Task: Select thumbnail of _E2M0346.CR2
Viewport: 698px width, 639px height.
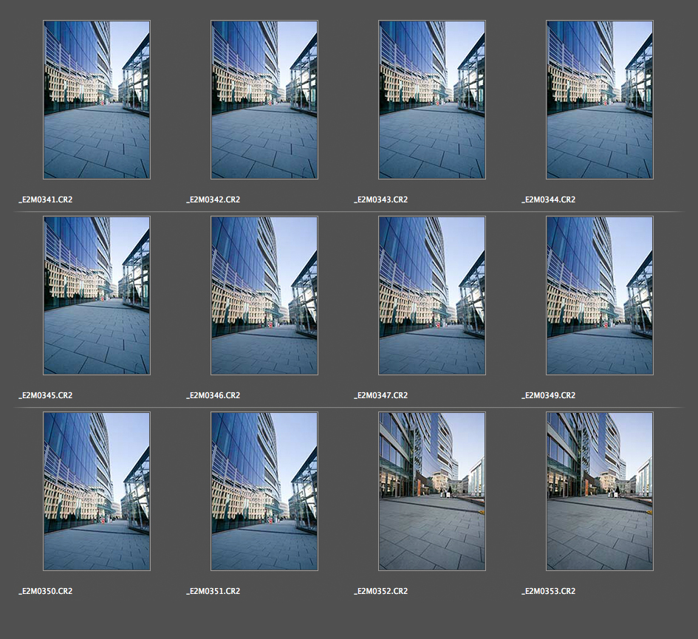Action: point(264,295)
